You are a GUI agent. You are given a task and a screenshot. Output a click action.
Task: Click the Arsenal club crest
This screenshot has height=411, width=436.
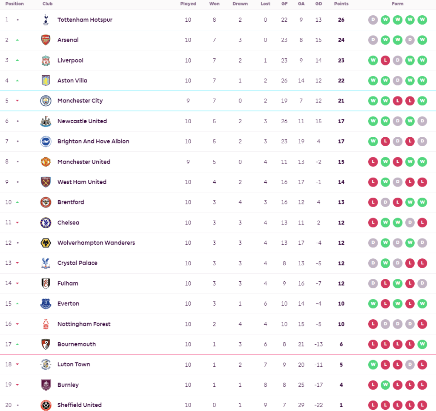click(46, 40)
